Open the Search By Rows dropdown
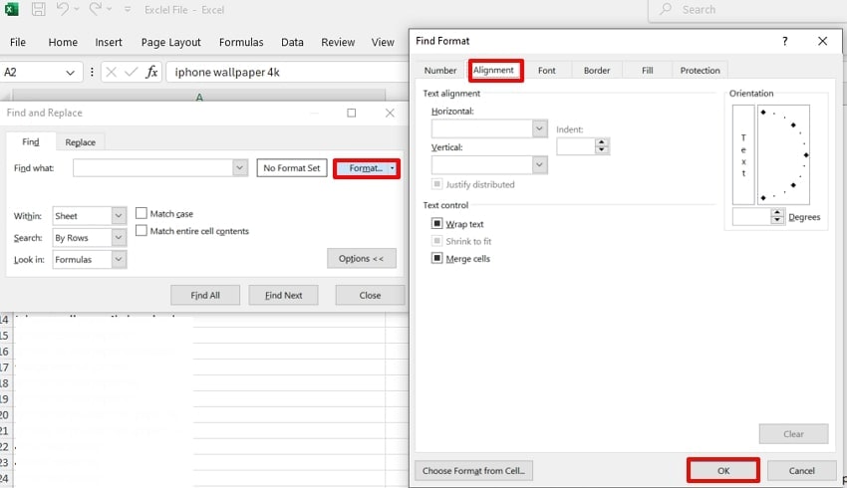Viewport: 847px width, 488px height. [x=119, y=237]
